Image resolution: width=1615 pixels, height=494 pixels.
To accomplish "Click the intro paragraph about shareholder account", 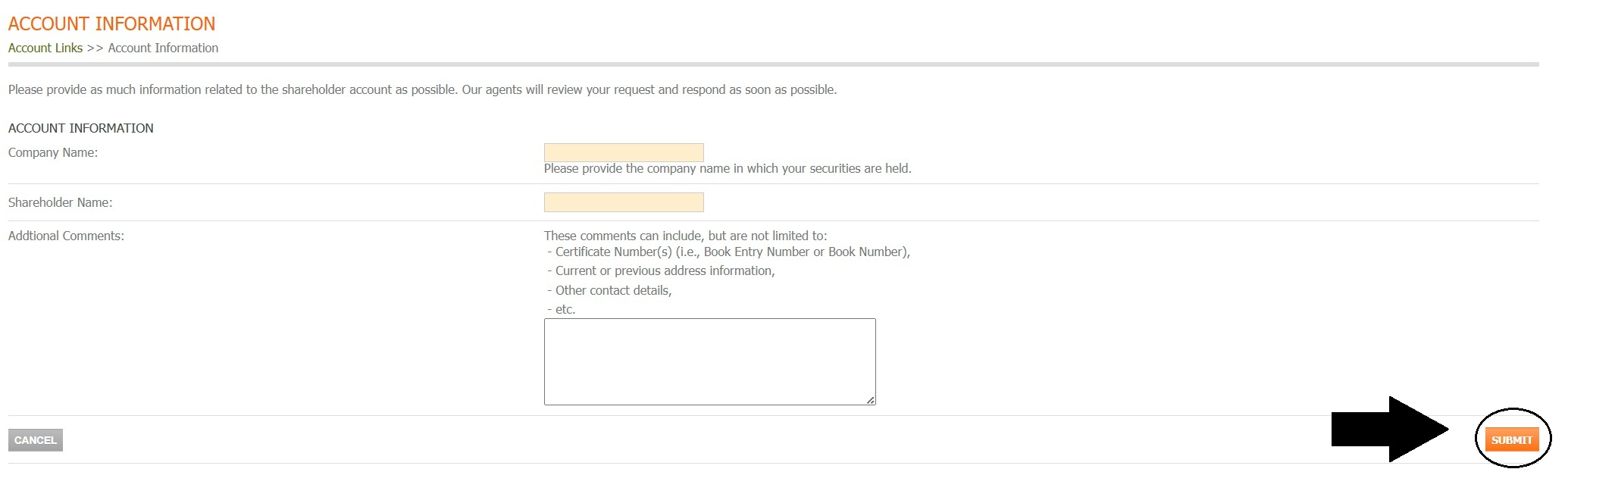I will click(422, 89).
